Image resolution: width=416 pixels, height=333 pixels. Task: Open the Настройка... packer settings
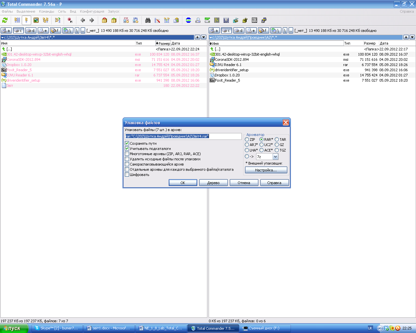(266, 170)
